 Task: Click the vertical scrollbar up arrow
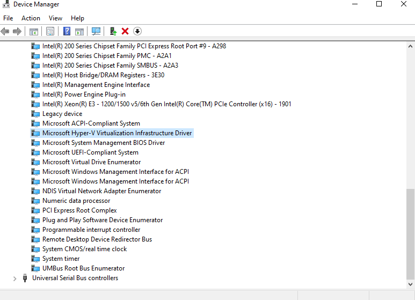pos(410,46)
